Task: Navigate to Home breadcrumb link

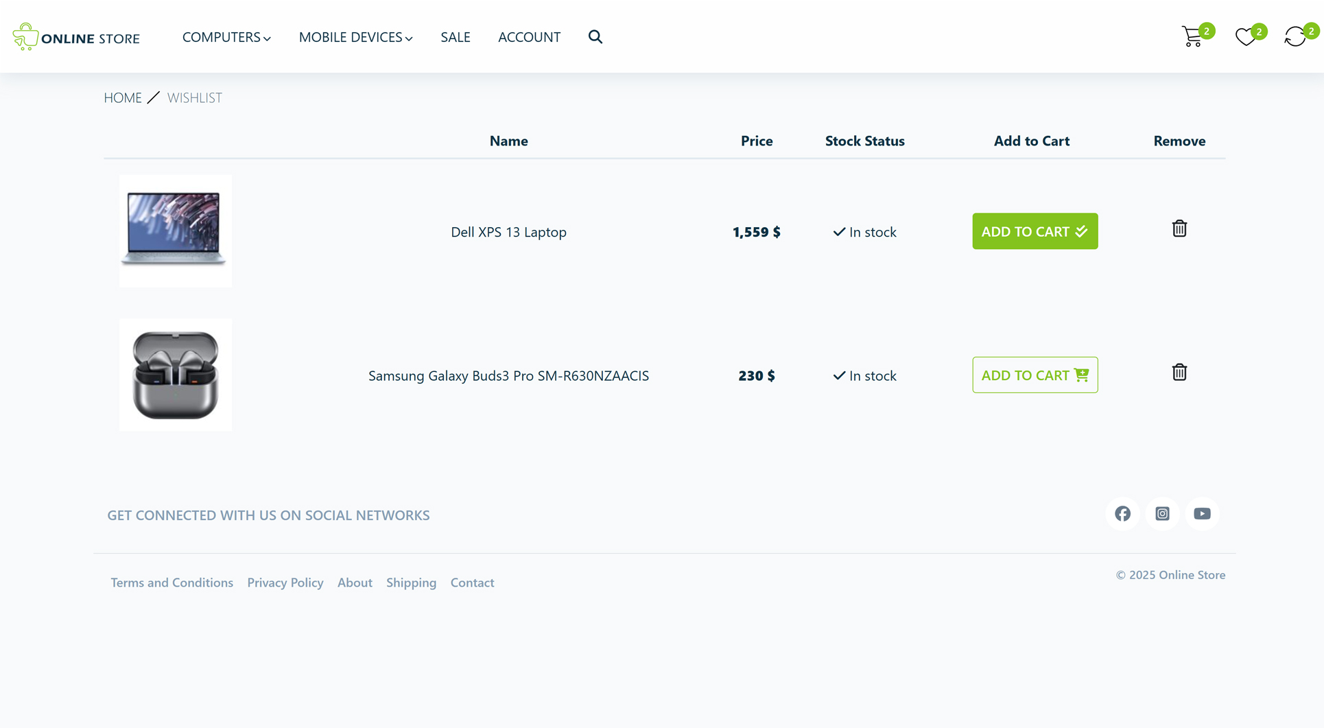Action: coord(123,97)
